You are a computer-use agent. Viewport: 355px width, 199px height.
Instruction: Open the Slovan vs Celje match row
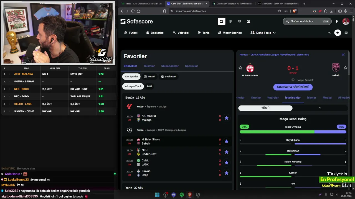pyautogui.click(x=177, y=173)
